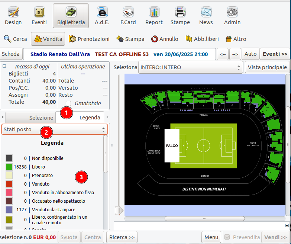Select the Vendita ticket tool
The width and height of the screenshot is (291, 244).
48,39
